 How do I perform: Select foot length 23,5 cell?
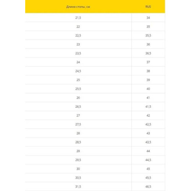coord(78,53)
